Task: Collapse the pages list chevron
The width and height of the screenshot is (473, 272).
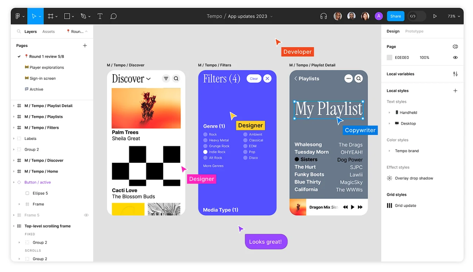Action: (x=86, y=31)
